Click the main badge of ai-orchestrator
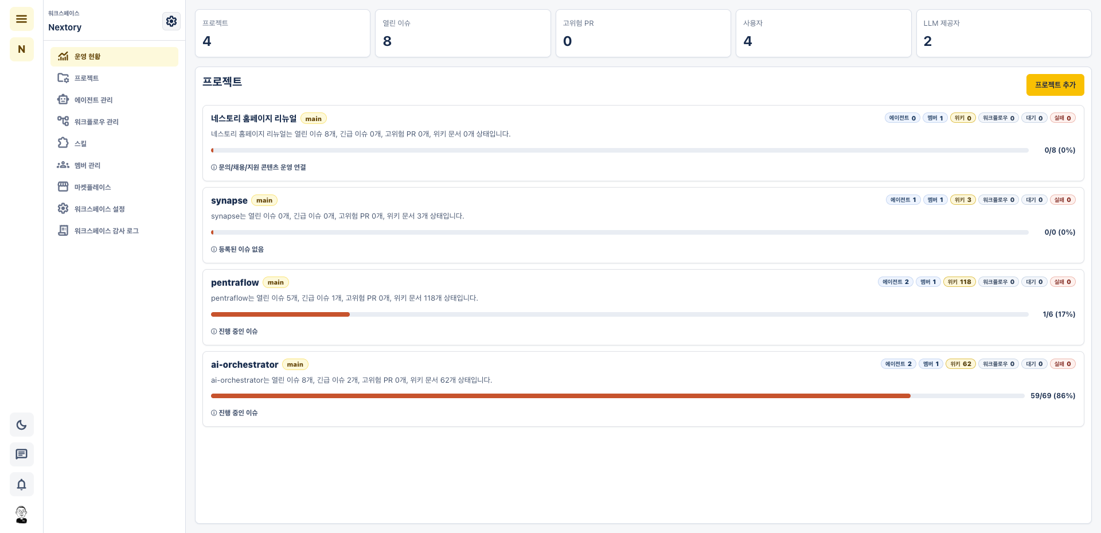 [295, 364]
